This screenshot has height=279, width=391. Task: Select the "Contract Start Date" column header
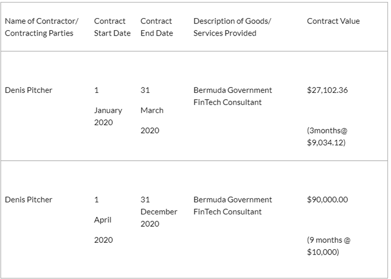click(112, 27)
